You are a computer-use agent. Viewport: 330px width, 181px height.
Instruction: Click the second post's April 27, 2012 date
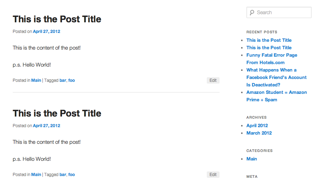[46, 126]
